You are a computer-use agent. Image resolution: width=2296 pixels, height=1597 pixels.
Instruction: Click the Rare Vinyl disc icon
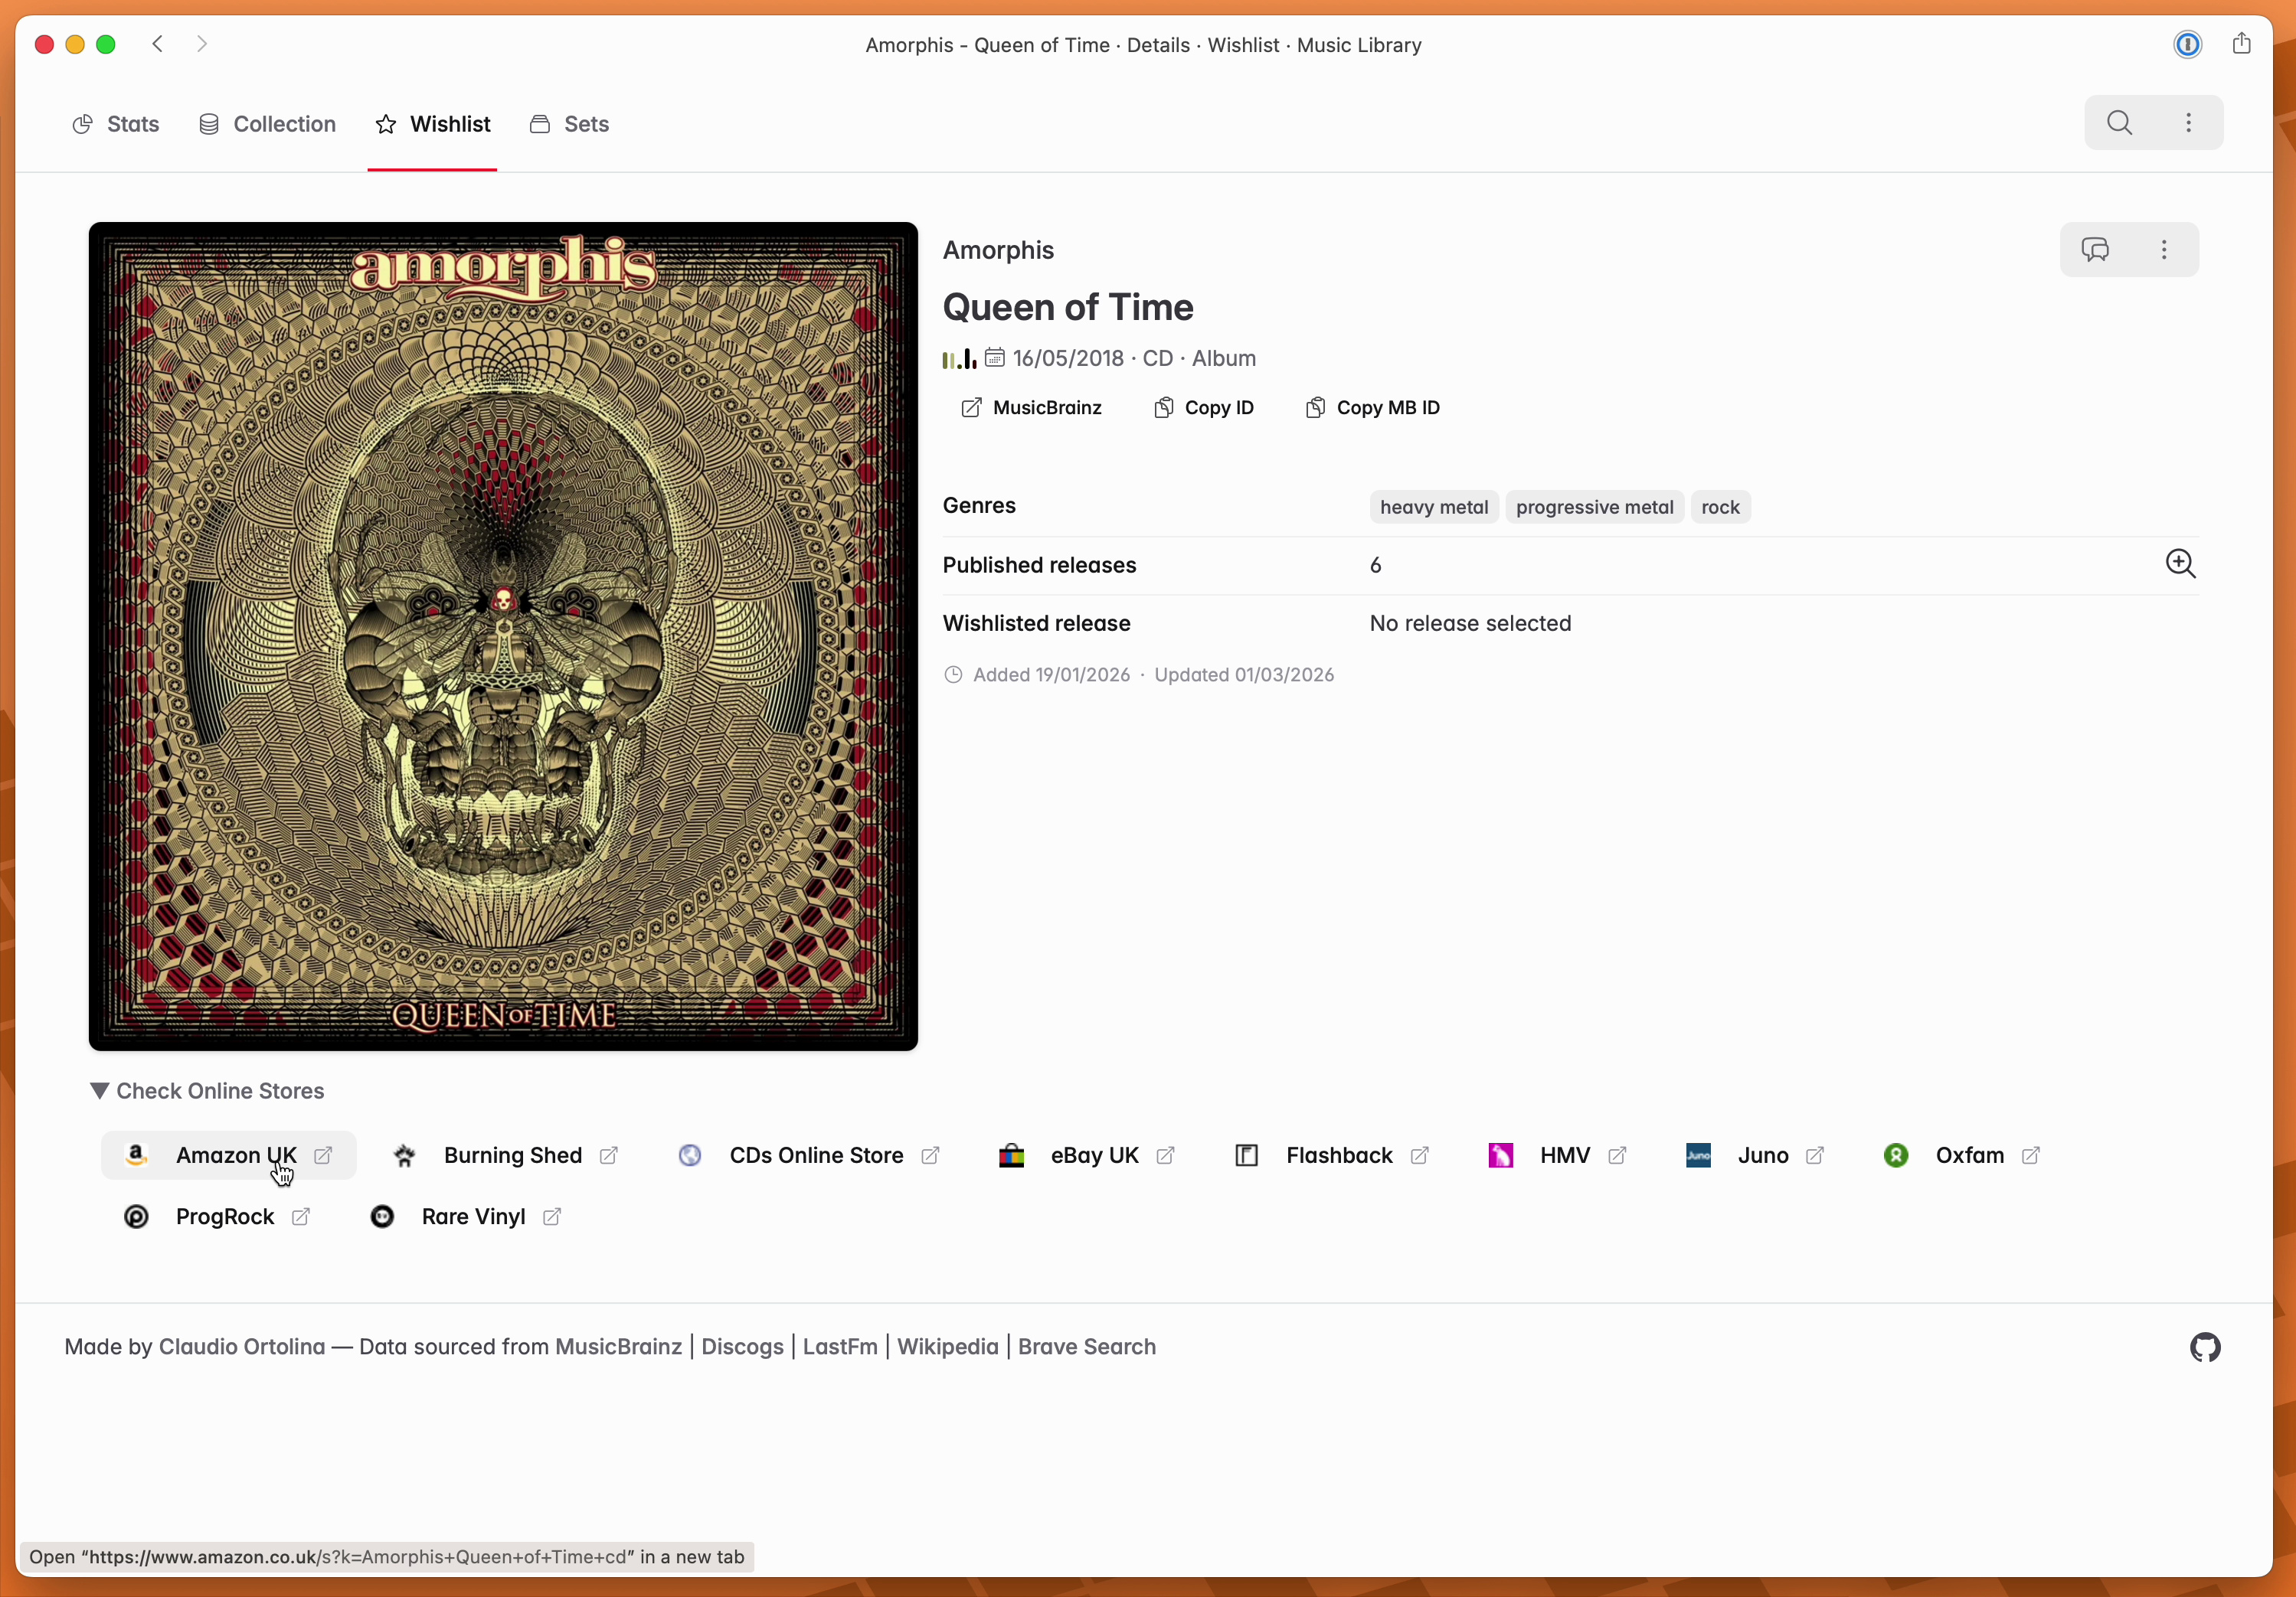tap(382, 1217)
